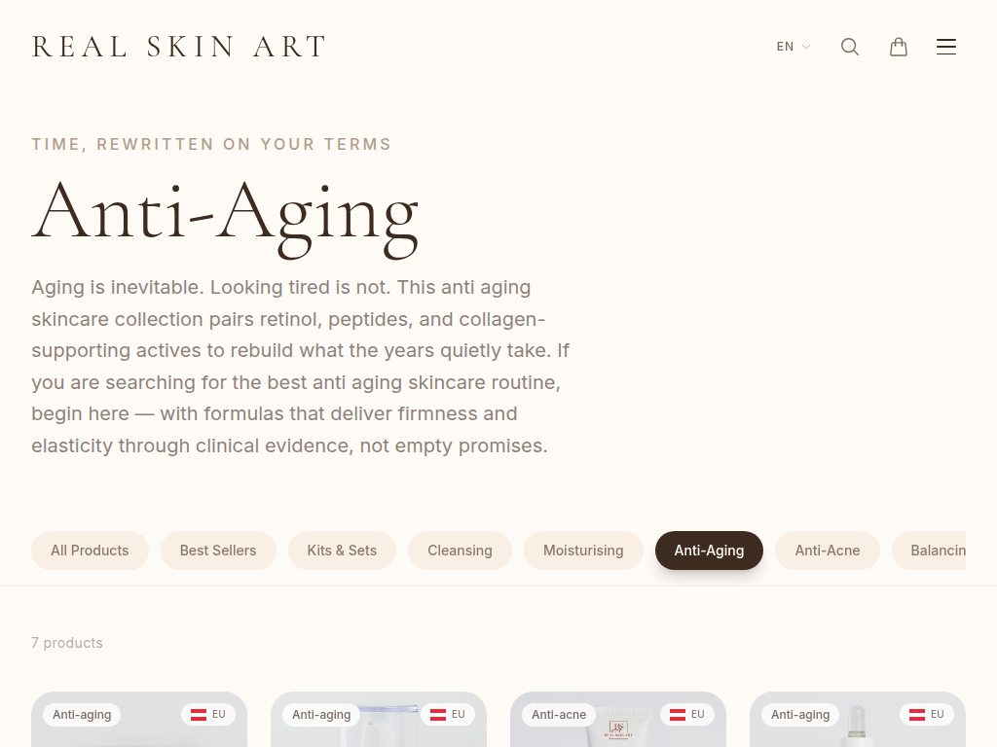Image resolution: width=997 pixels, height=747 pixels.
Task: Choose the Anti-Acne category
Action: (x=828, y=551)
